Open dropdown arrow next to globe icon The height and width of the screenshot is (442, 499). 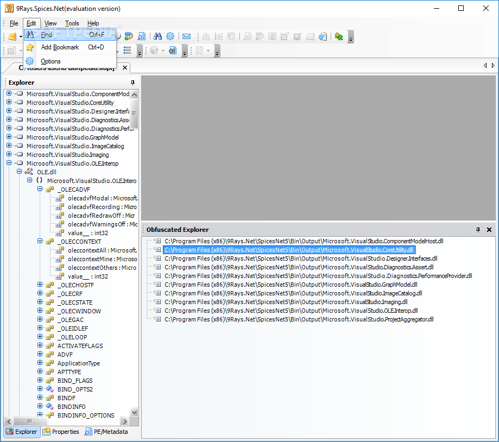click(163, 50)
